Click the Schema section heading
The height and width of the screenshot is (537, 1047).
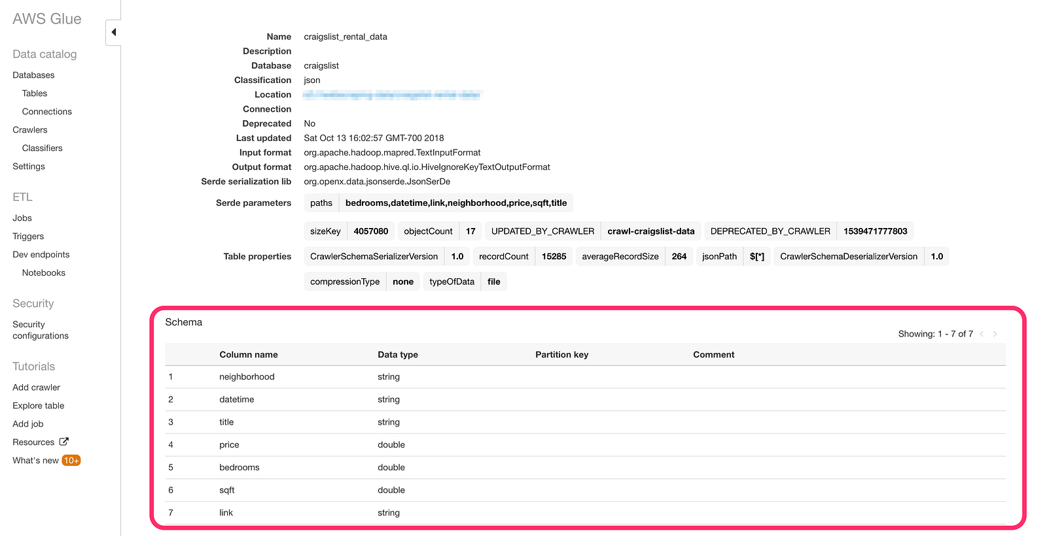coord(184,322)
